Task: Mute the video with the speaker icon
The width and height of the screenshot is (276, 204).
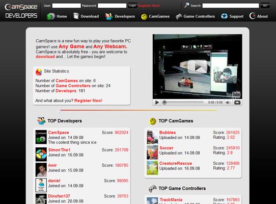Action: coord(228,103)
